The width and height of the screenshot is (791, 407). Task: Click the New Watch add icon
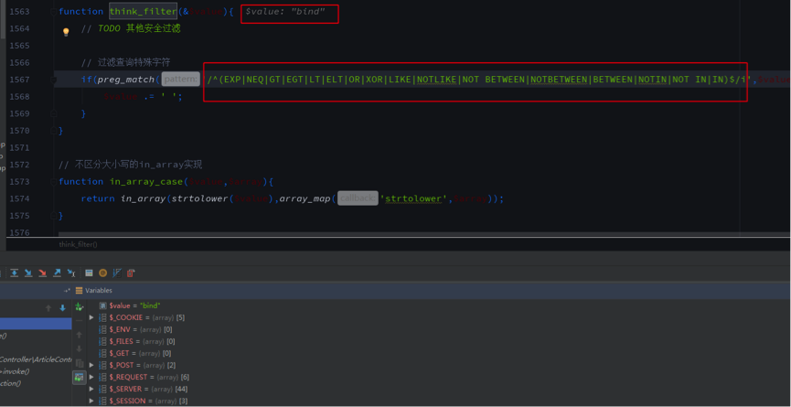(x=80, y=307)
